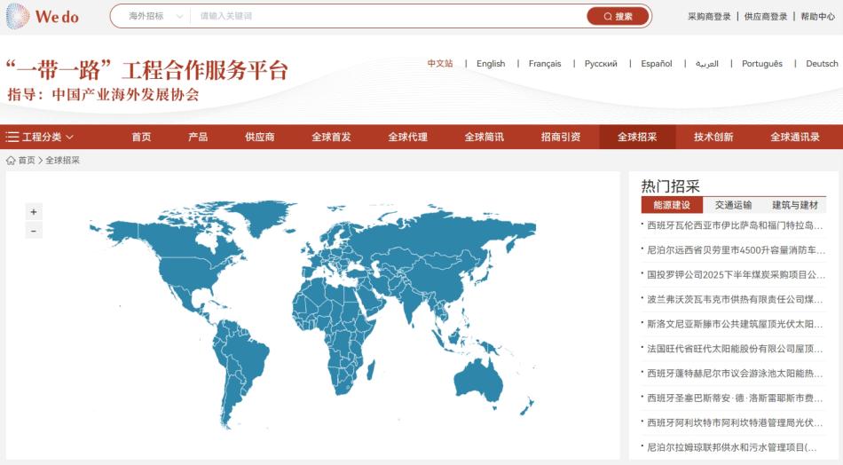
Task: Open 产品 navigation menu item
Action: (x=198, y=137)
